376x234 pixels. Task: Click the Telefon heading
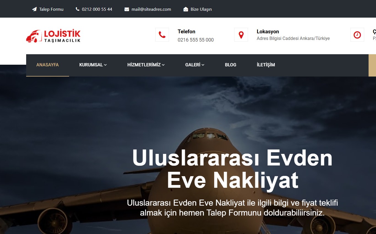click(187, 32)
